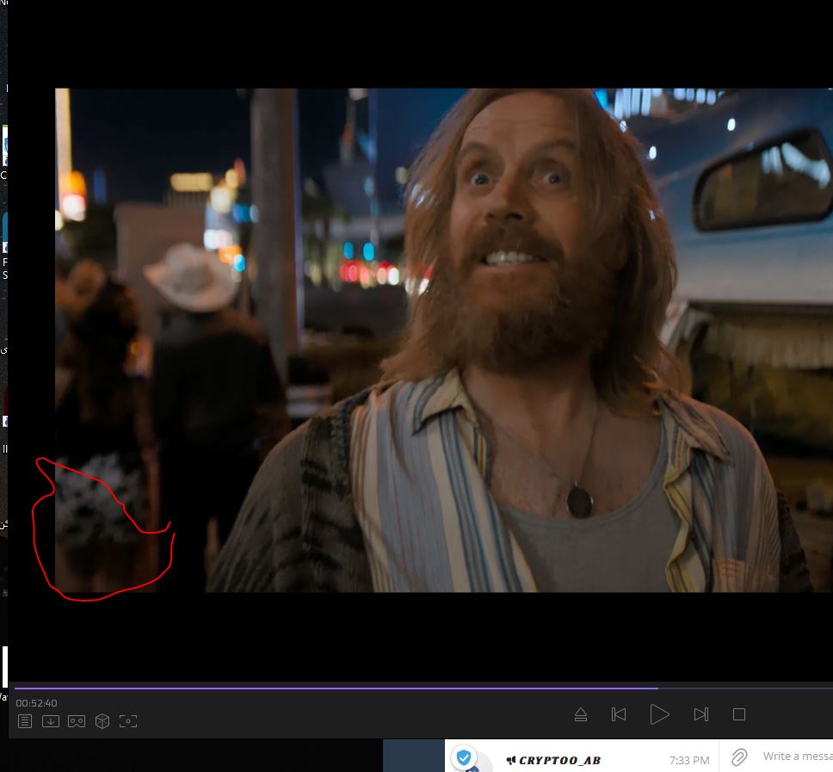Enable VR mode goggles icon
833x772 pixels.
(x=77, y=721)
